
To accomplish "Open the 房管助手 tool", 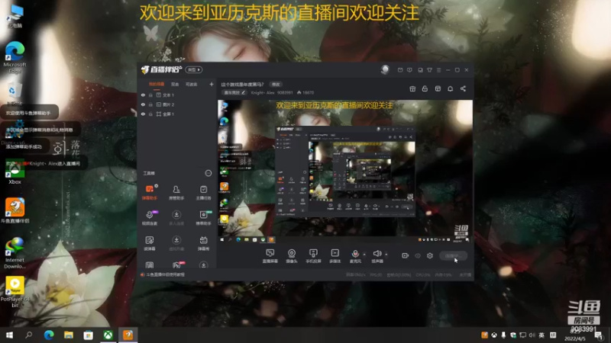I will (x=176, y=193).
